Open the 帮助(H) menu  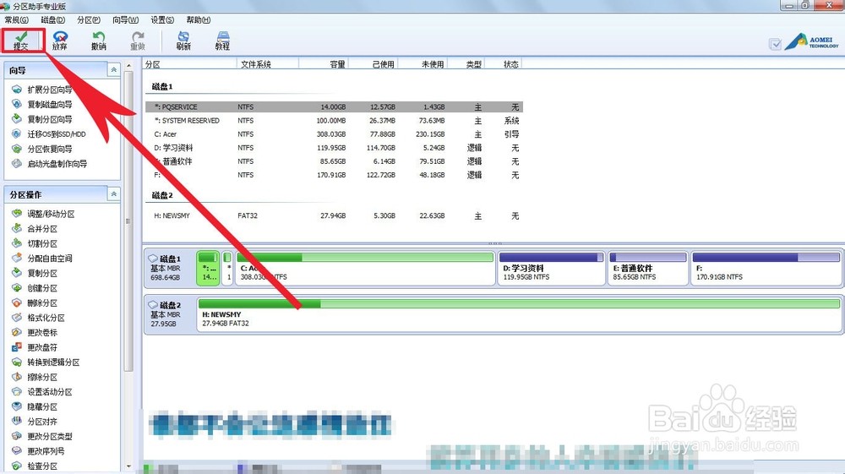pyautogui.click(x=199, y=19)
